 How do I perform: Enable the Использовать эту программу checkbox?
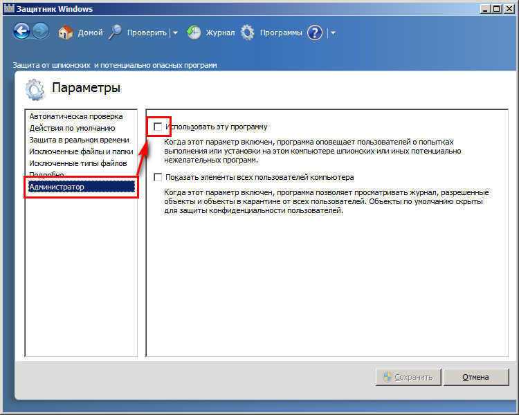pos(158,127)
